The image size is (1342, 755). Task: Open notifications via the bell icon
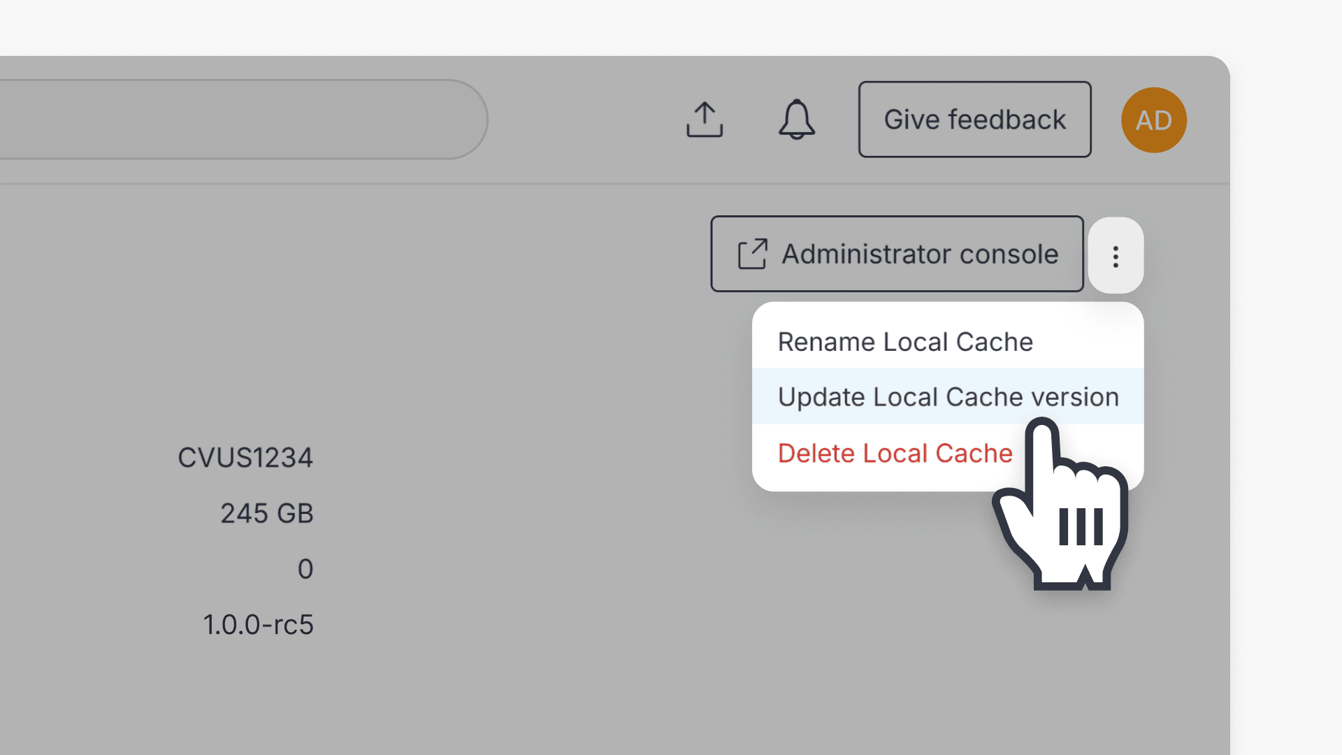[x=797, y=119]
